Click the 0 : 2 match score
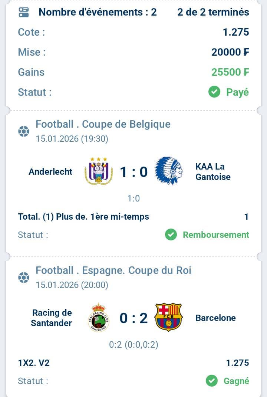The width and height of the screenshot is (267, 397). (133, 318)
